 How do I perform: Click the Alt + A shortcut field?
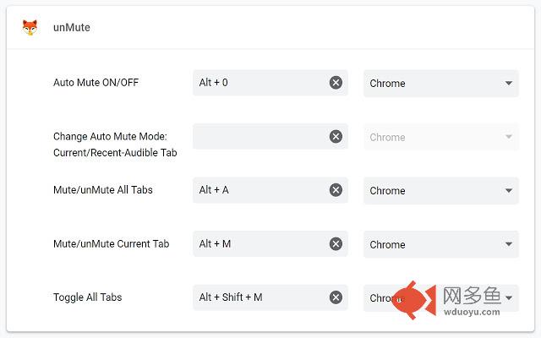click(x=258, y=190)
